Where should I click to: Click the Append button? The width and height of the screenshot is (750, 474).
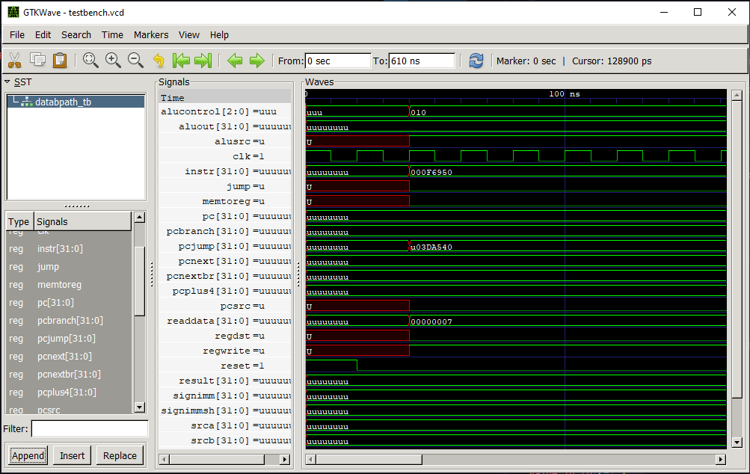coord(28,455)
